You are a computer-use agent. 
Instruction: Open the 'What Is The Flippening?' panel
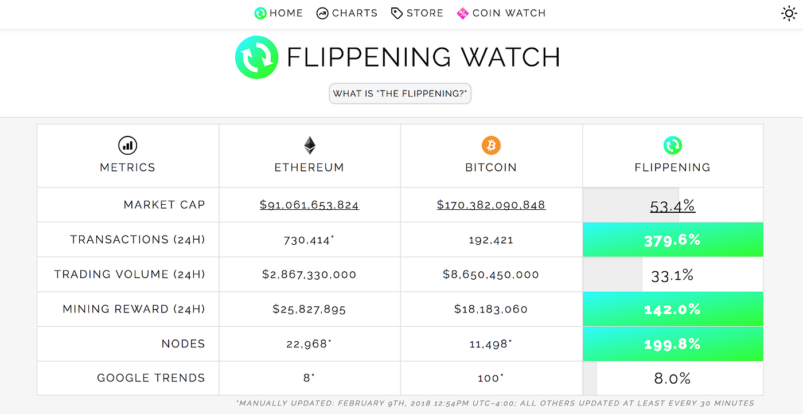pos(400,93)
